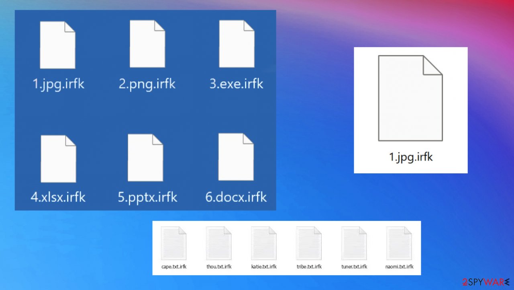This screenshot has height=290, width=514.
Task: Click the 6.docx.irfk file name label
Action: [x=236, y=197]
